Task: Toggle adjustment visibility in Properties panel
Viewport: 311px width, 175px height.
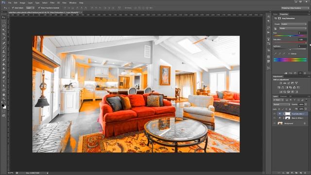Action: [x=300, y=73]
